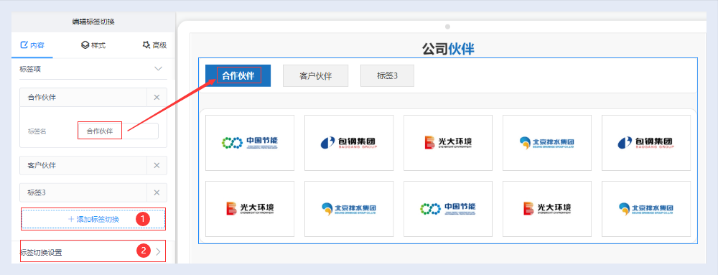Delete the 标签3 item
This screenshot has height=275, width=718.
coord(157,192)
